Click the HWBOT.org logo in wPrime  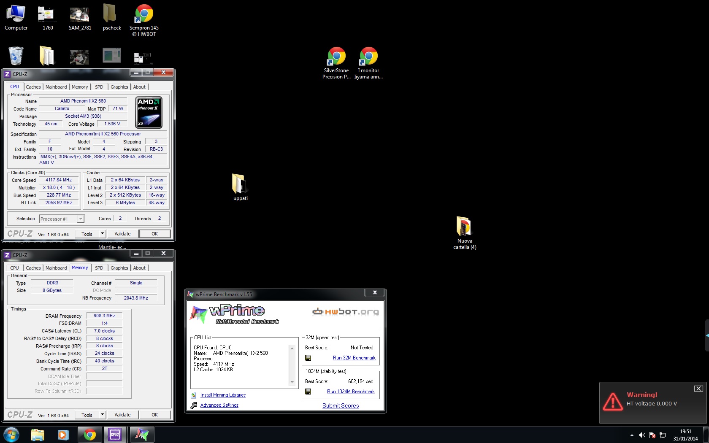tap(345, 312)
